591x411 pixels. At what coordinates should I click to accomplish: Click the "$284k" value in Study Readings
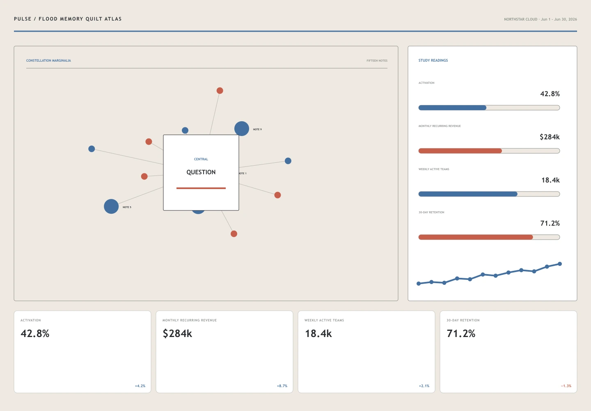550,137
